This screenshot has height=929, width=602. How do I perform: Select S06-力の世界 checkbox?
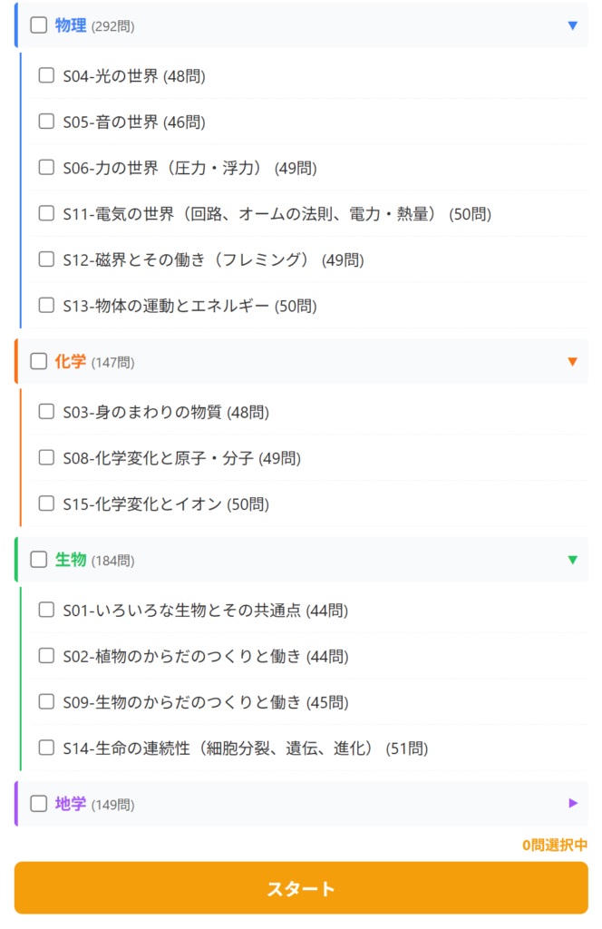[x=46, y=167]
